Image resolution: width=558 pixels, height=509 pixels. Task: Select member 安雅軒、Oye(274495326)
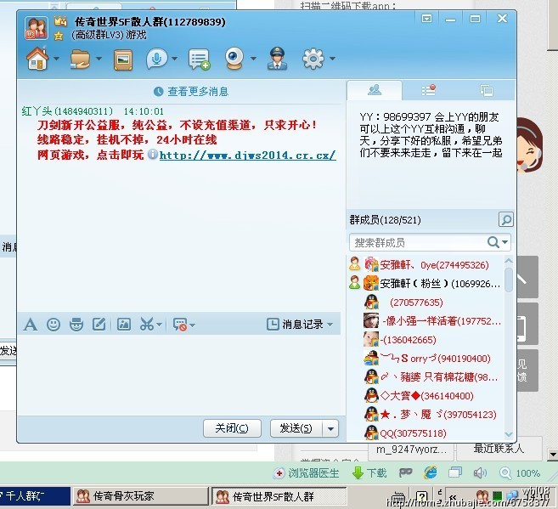coord(426,265)
